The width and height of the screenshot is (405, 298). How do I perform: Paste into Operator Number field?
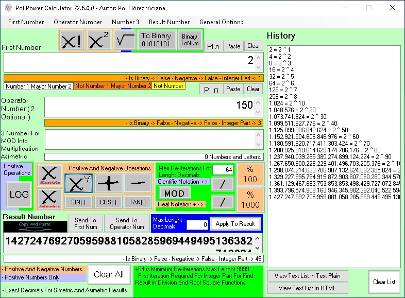[233, 89]
